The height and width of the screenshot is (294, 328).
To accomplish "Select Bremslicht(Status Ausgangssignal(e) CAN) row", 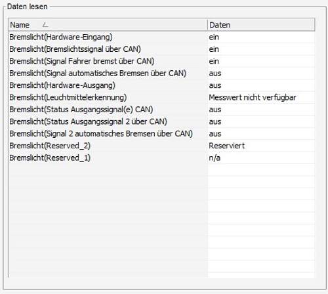I will 161,110.
